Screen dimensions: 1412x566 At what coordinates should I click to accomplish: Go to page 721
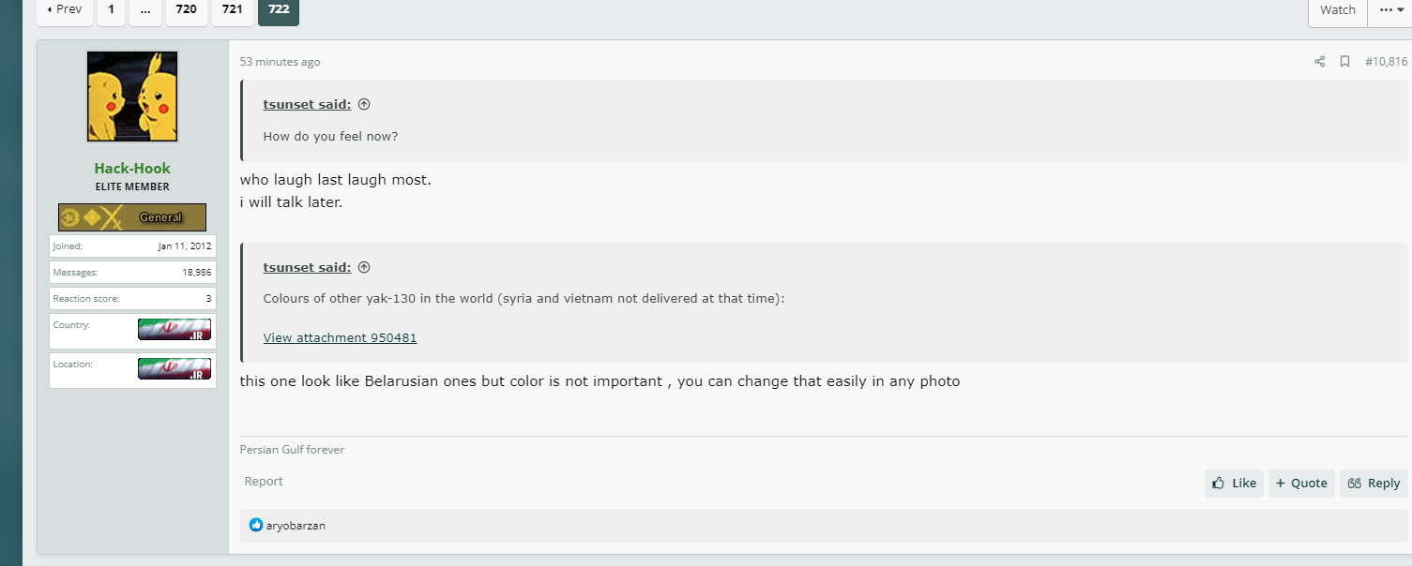click(x=232, y=9)
